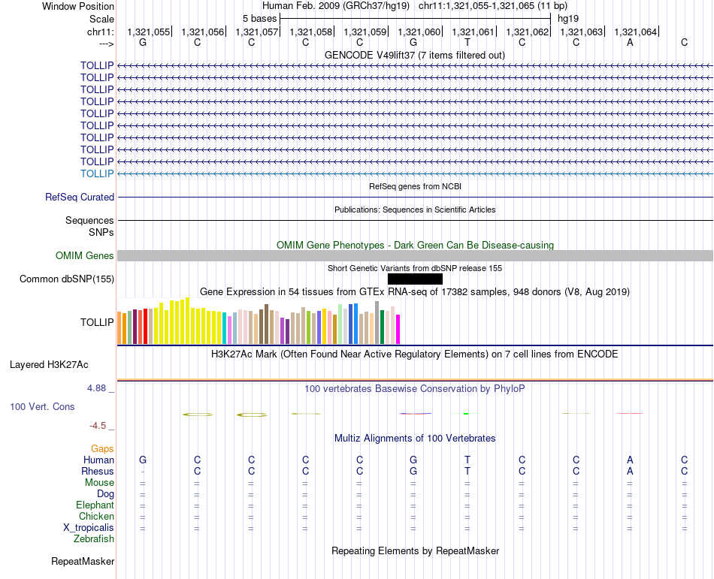Click the dark green GTEx tissue bar
This screenshot has height=579, width=714.
(x=382, y=327)
